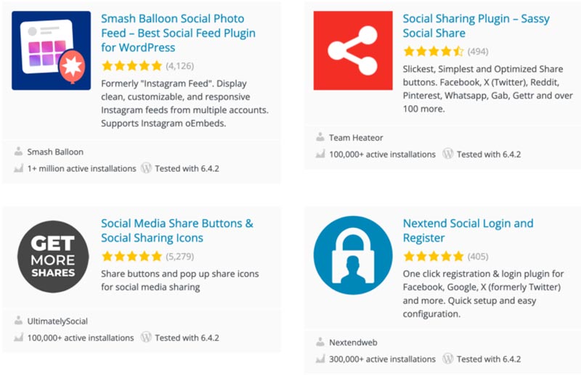The image size is (581, 375).
Task: Click the author icon beside Smash Balloon
Action: tap(18, 152)
